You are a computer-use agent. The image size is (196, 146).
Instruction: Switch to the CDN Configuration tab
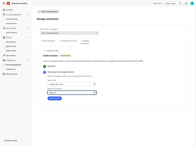(x=48, y=41)
